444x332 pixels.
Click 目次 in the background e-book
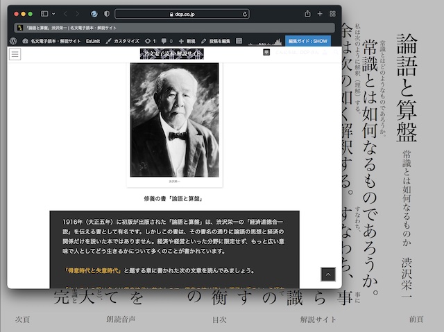(219, 320)
